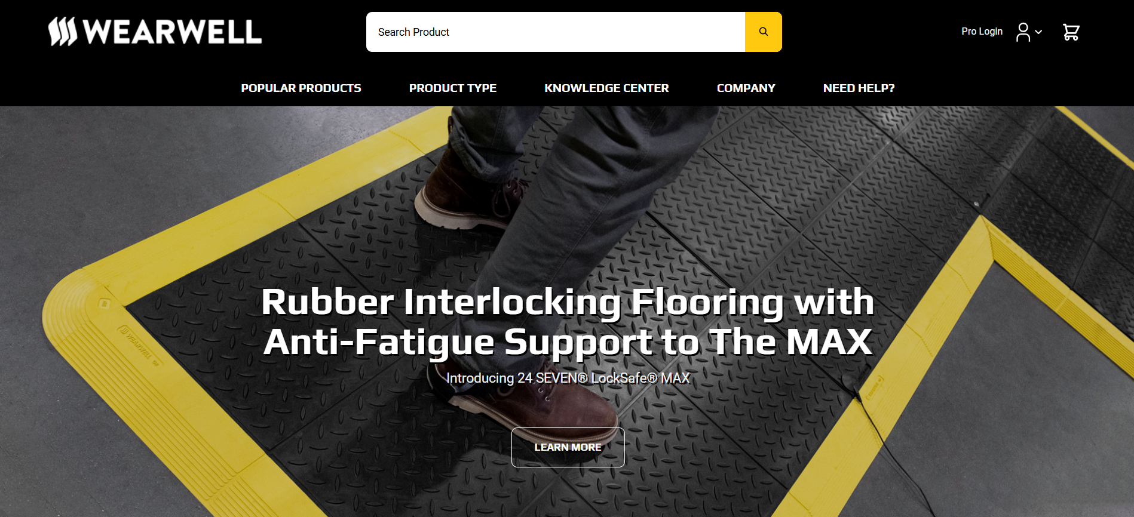The image size is (1134, 517).
Task: Open the user account profile icon
Action: coord(1023,32)
